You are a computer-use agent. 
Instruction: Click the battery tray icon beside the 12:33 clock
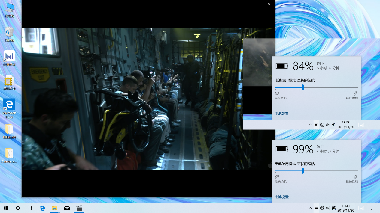(316, 208)
